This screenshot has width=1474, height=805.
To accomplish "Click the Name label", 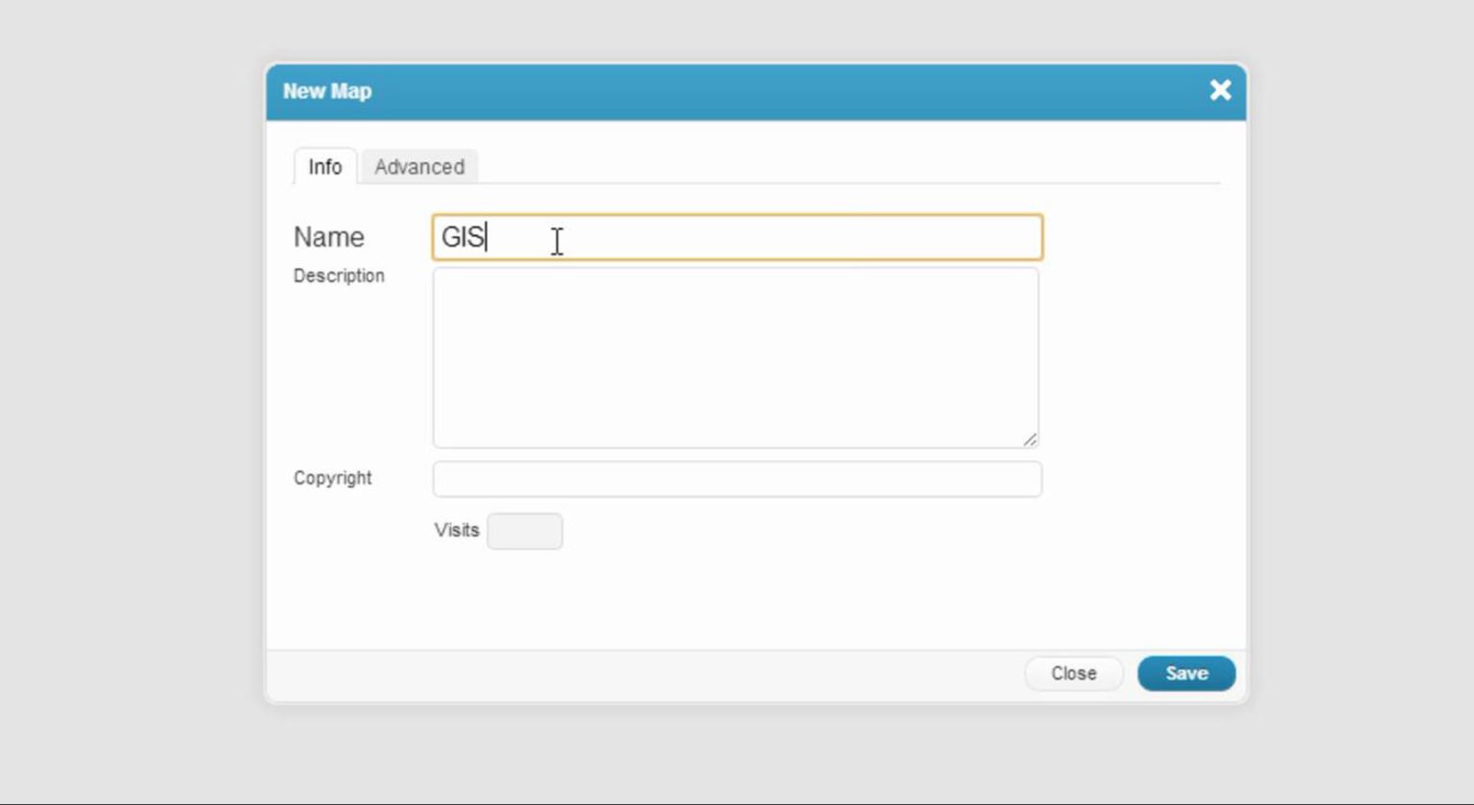I will (327, 237).
